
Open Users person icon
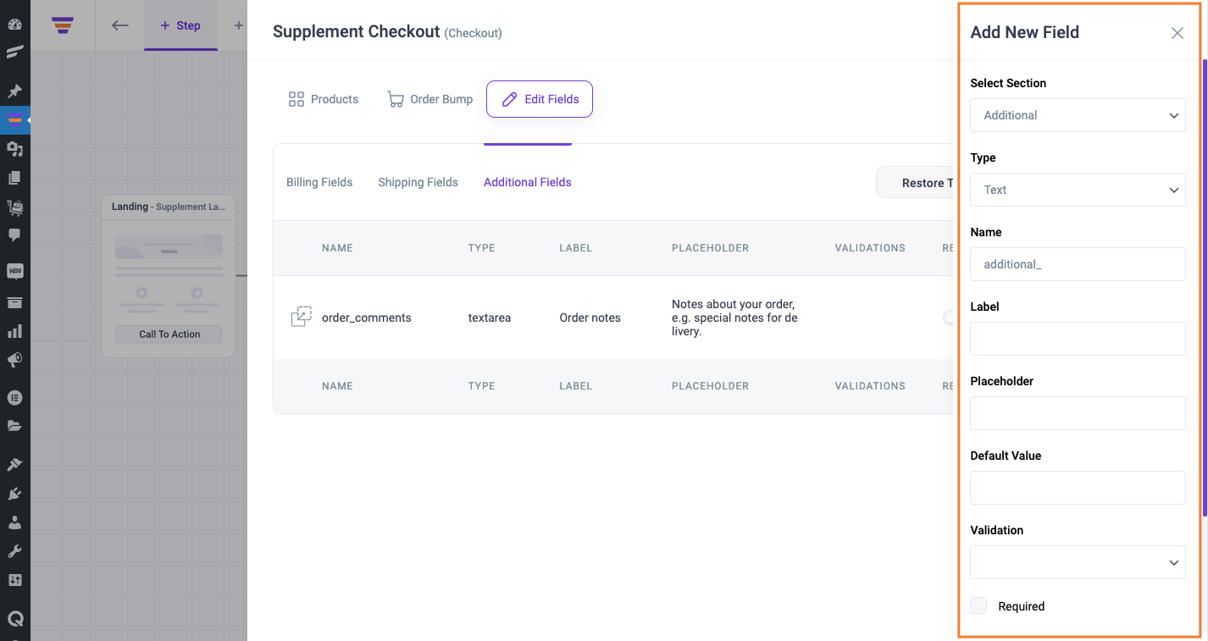pos(14,522)
